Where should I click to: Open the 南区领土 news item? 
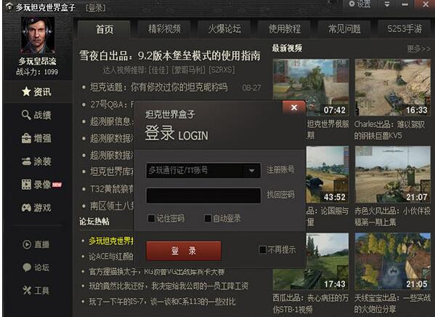112,206
